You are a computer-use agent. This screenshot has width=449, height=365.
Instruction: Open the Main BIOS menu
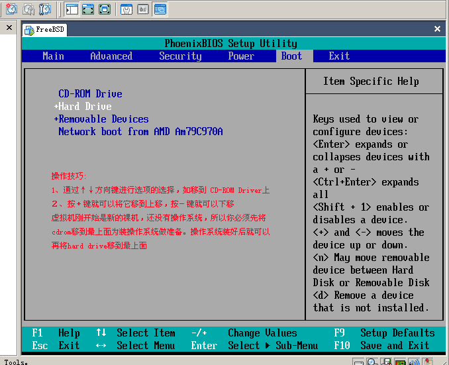[53, 56]
